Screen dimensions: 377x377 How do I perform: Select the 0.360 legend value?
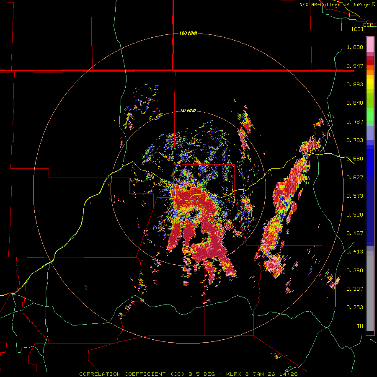tap(355, 271)
